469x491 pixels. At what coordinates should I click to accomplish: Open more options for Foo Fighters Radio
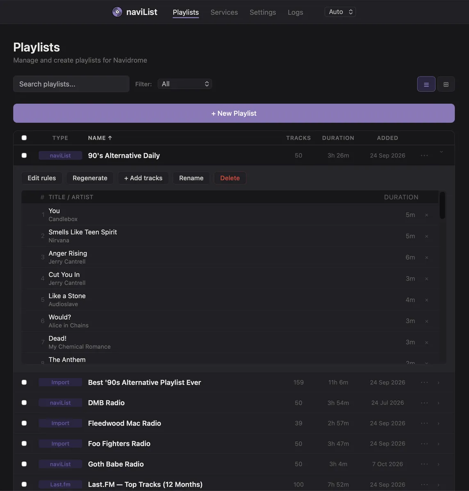click(424, 444)
